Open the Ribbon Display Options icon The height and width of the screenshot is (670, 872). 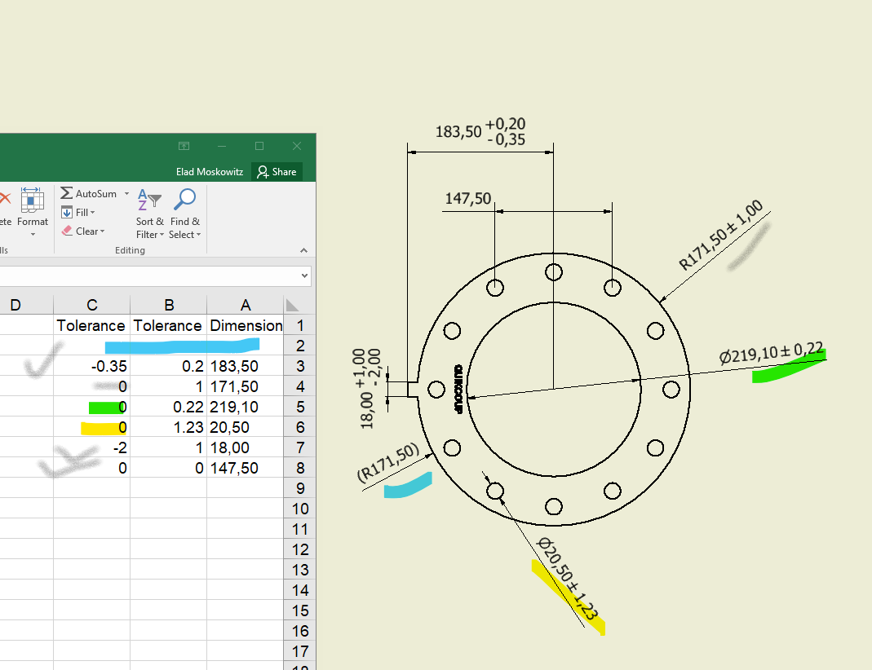pos(184,146)
